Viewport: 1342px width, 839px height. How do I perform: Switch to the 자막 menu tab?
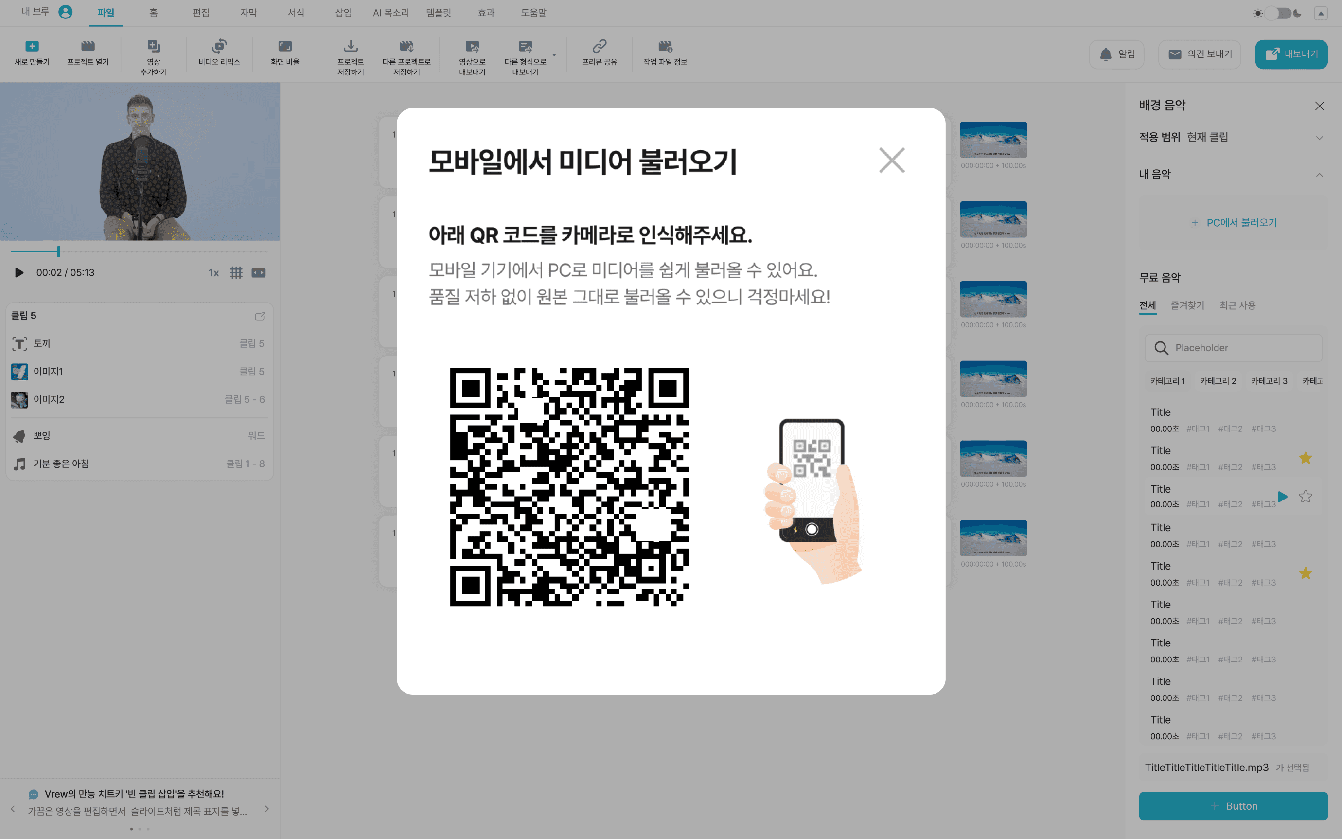[x=248, y=13]
